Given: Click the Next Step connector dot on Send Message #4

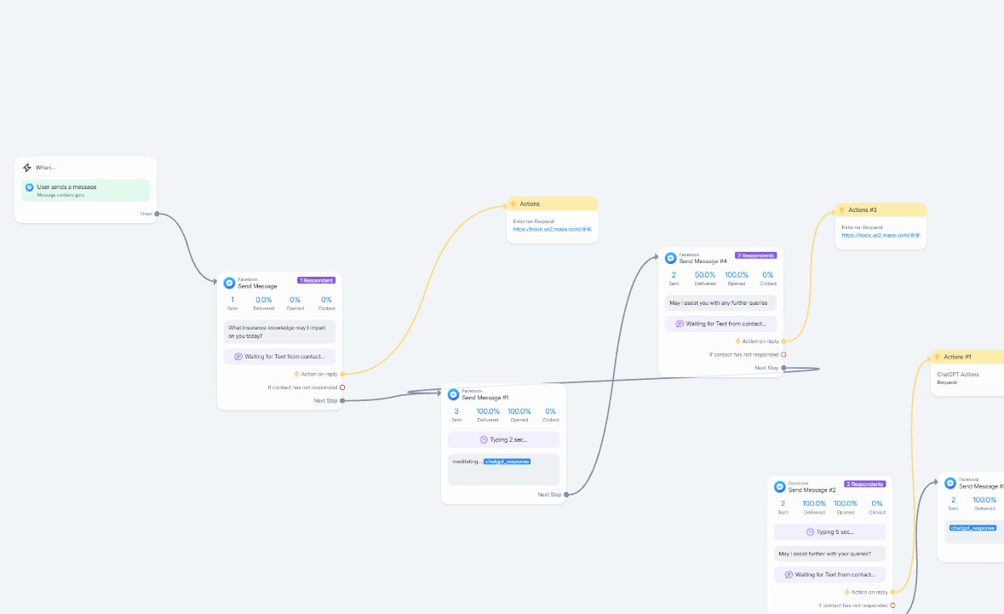Looking at the screenshot, I should (x=783, y=368).
